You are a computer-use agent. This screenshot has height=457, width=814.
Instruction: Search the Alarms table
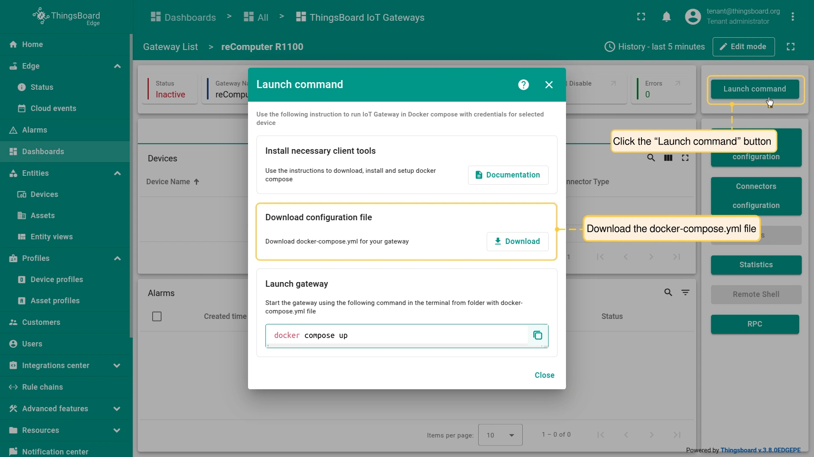click(668, 293)
